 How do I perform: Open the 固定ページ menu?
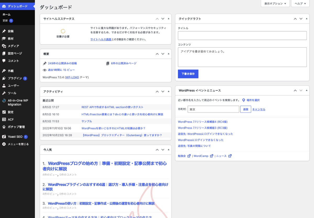[17, 53]
